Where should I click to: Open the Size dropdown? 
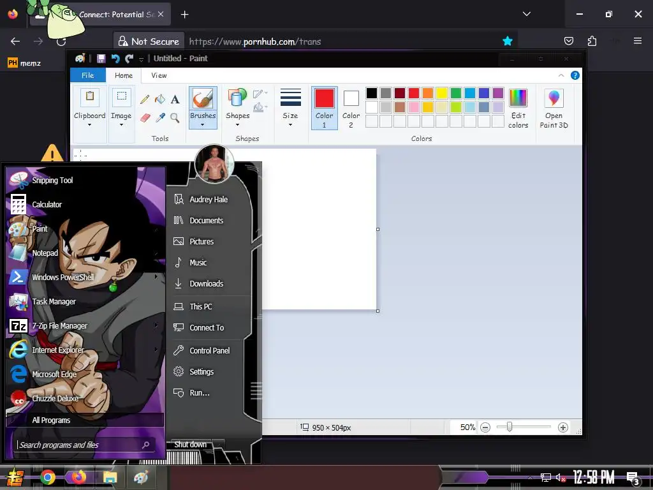[x=290, y=107]
